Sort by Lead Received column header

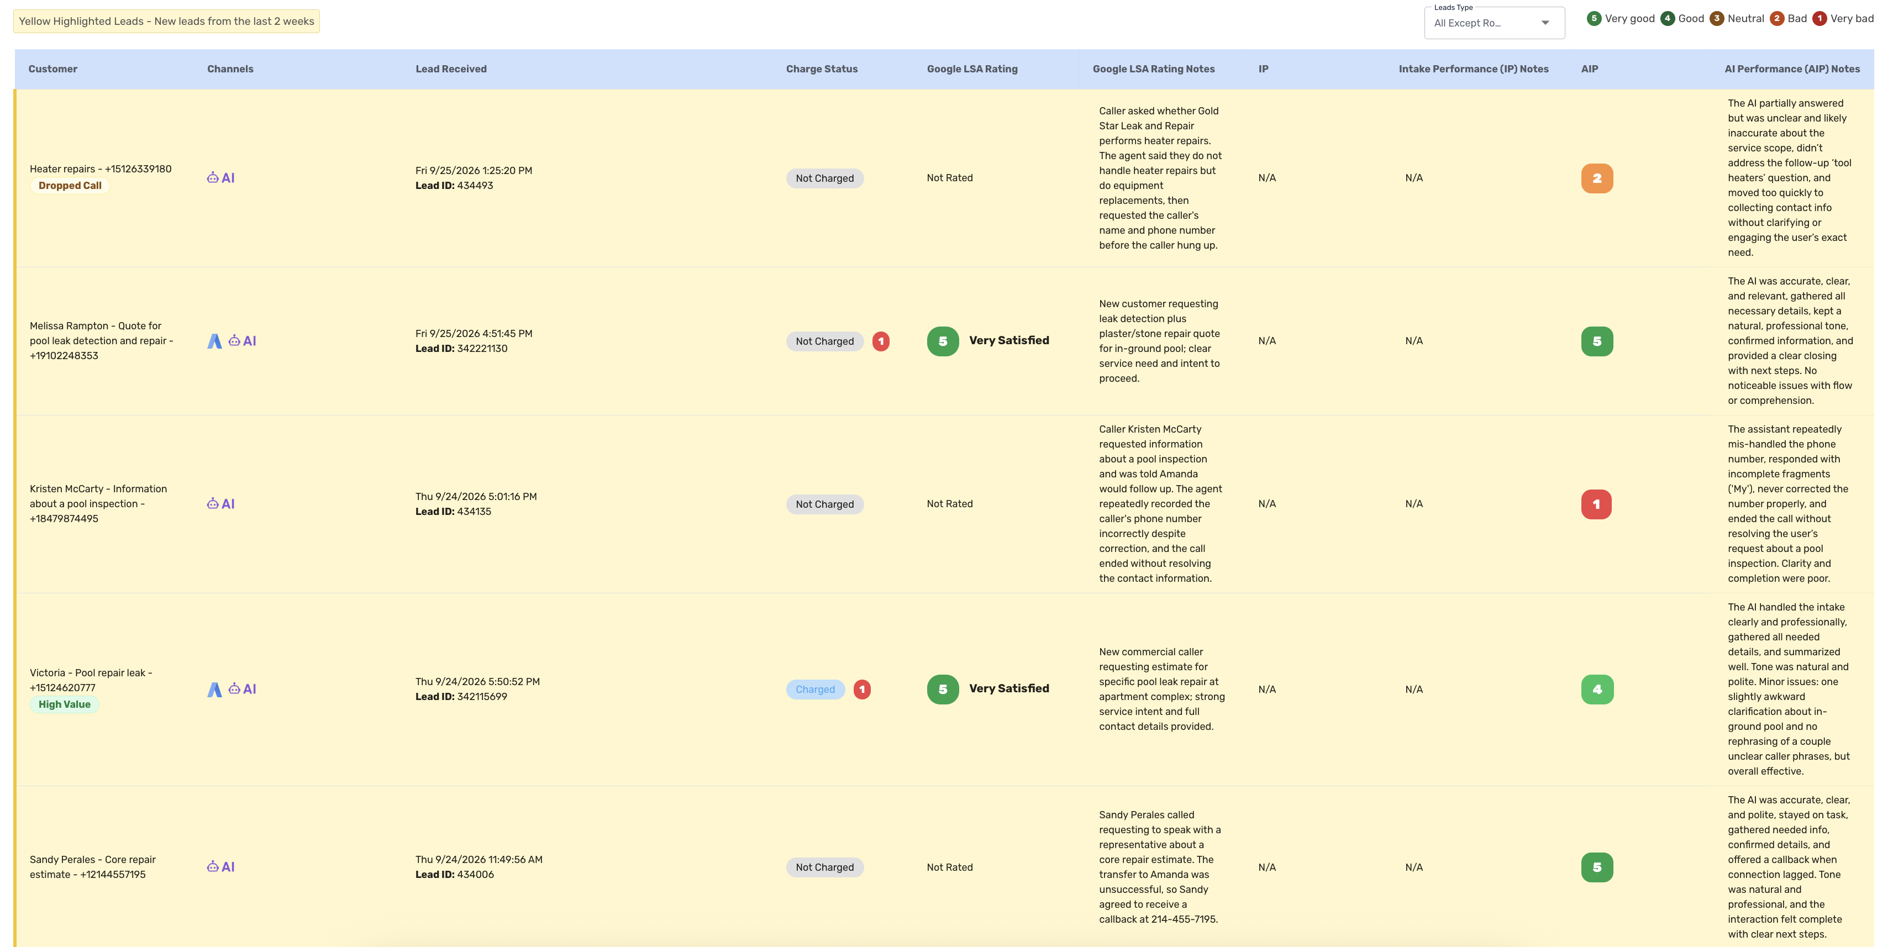coord(451,69)
